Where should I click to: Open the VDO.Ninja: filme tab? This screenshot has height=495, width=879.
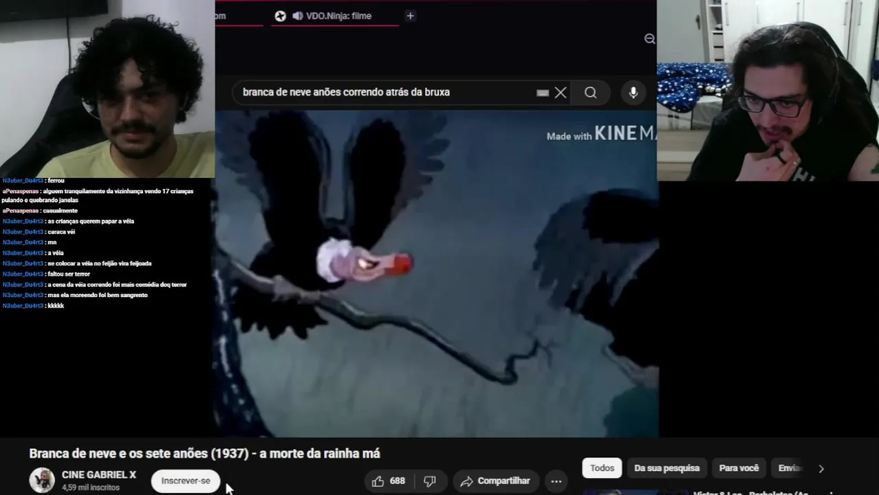pyautogui.click(x=335, y=16)
